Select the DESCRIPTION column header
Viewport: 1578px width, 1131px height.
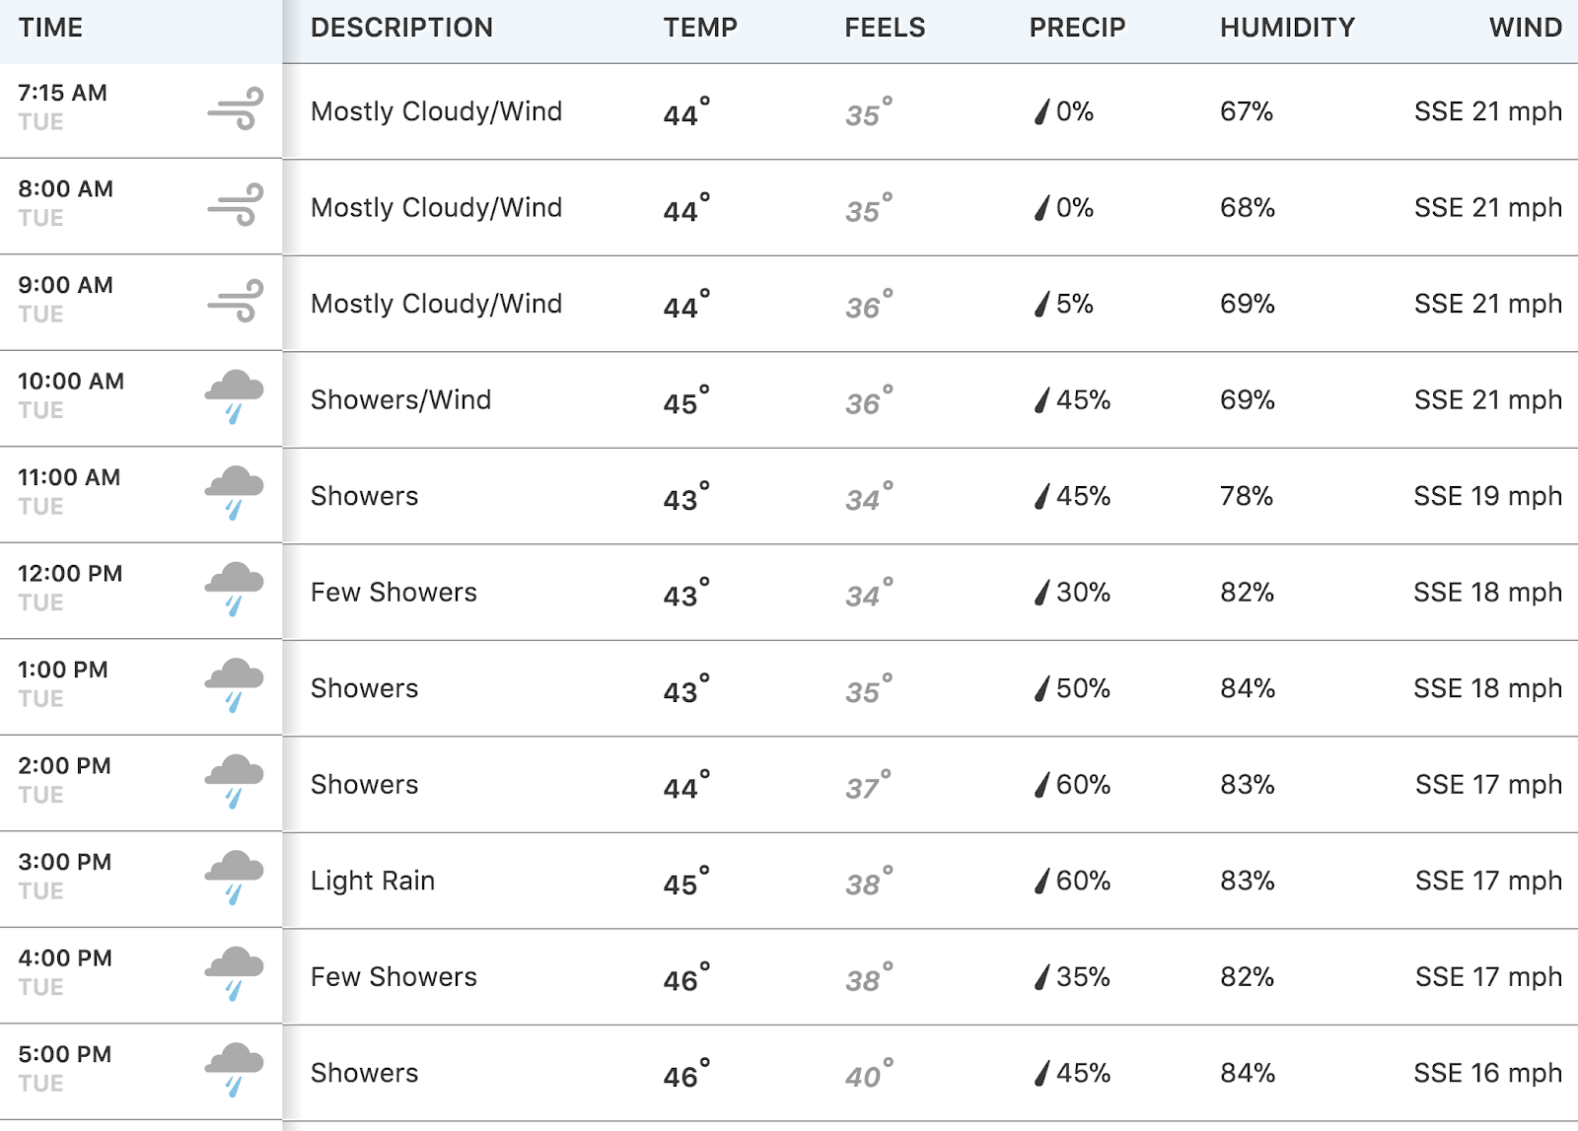tap(401, 28)
